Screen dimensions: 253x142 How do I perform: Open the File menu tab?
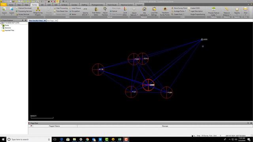point(4,5)
